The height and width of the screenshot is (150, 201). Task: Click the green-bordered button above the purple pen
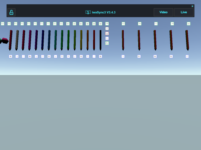pos(35,23)
